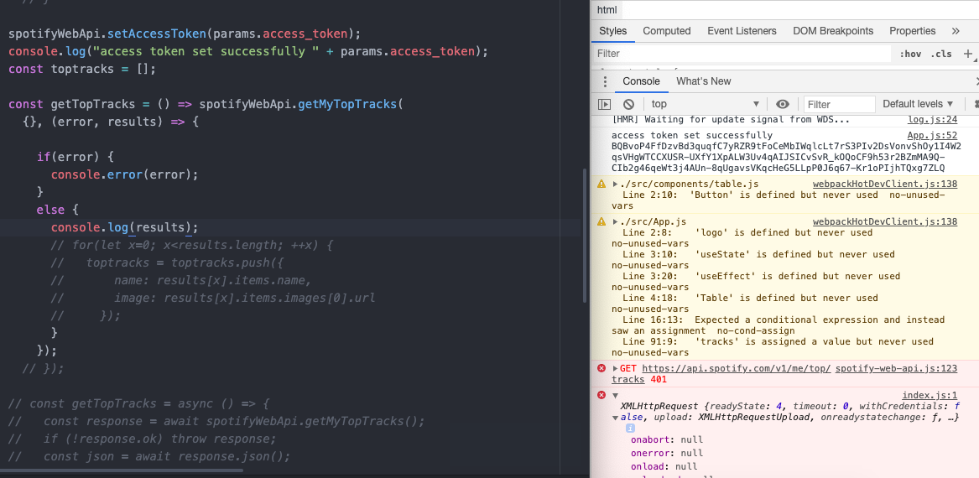Open the App.js:52 source link
Image resolution: width=979 pixels, height=478 pixels.
point(932,135)
